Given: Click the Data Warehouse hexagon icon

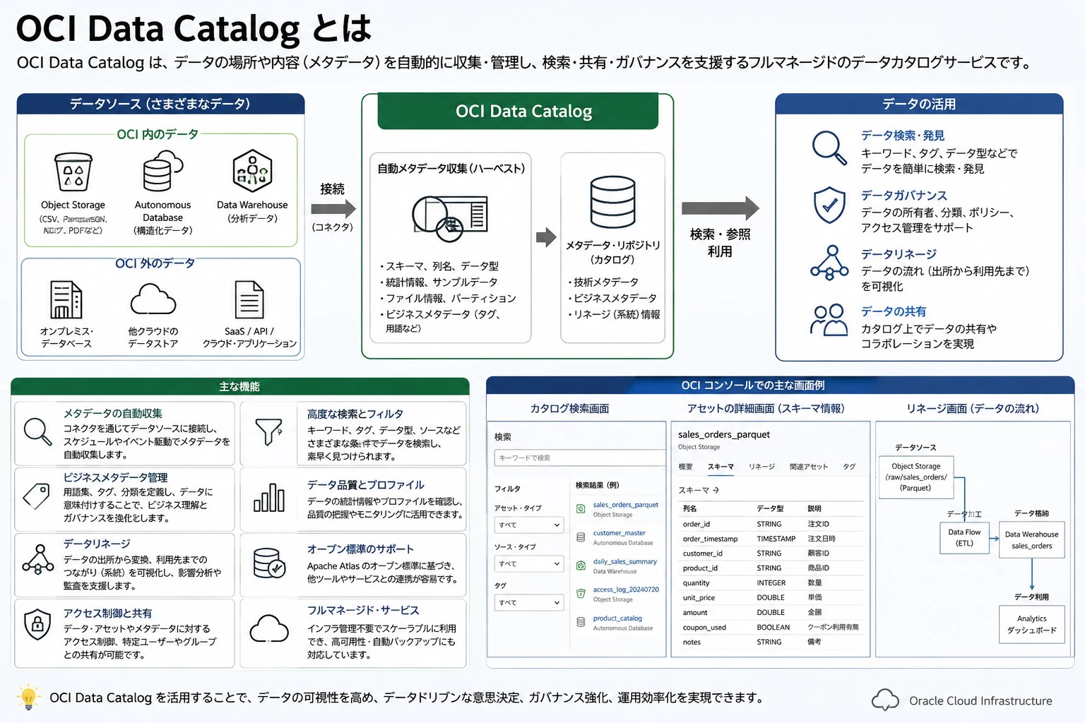Looking at the screenshot, I should [252, 171].
